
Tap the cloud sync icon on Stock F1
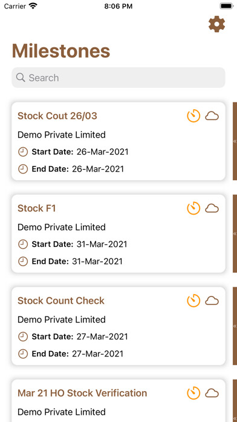pos(212,209)
